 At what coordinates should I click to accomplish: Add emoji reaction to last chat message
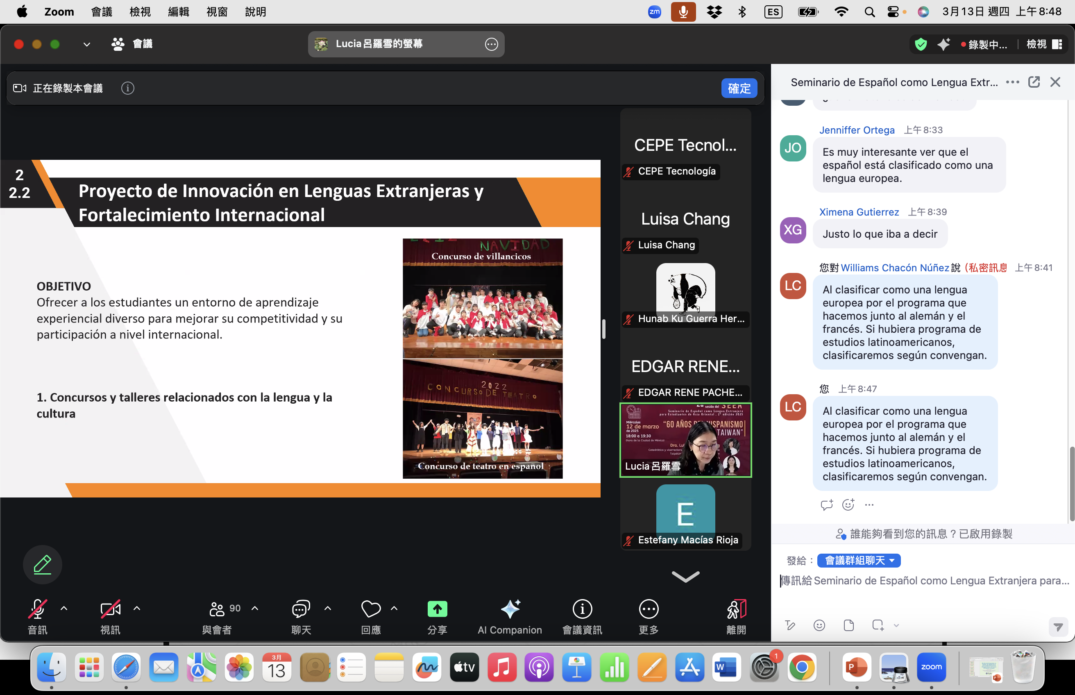point(848,504)
